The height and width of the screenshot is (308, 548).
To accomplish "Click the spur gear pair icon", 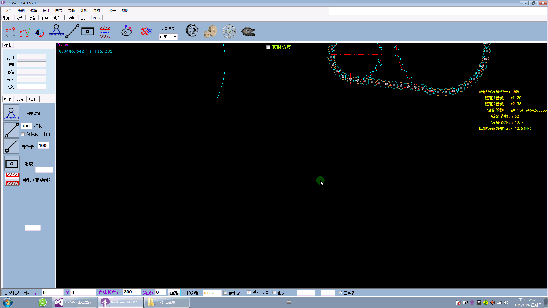I will [x=211, y=31].
